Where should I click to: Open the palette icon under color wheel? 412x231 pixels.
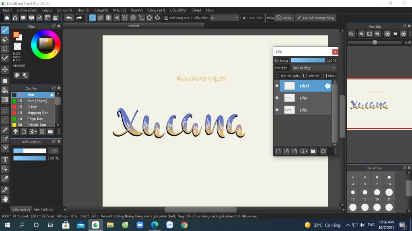[x=17, y=75]
